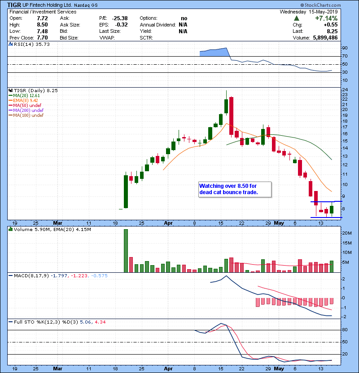
Task: Click the High value 8.50 in the quote table
Action: tap(42, 25)
